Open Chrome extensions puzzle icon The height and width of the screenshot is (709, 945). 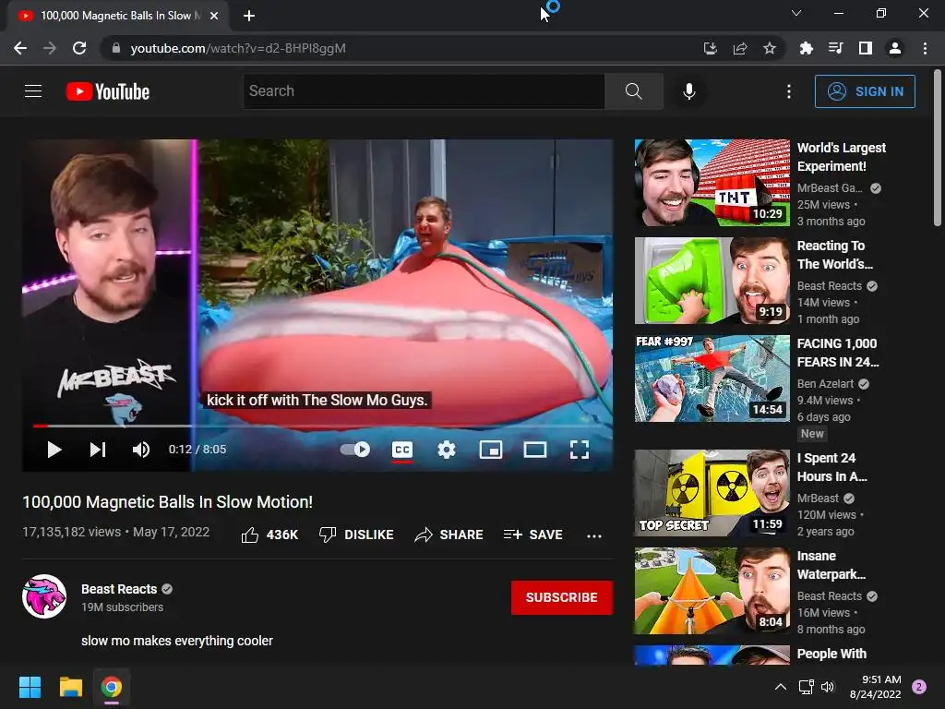point(806,48)
